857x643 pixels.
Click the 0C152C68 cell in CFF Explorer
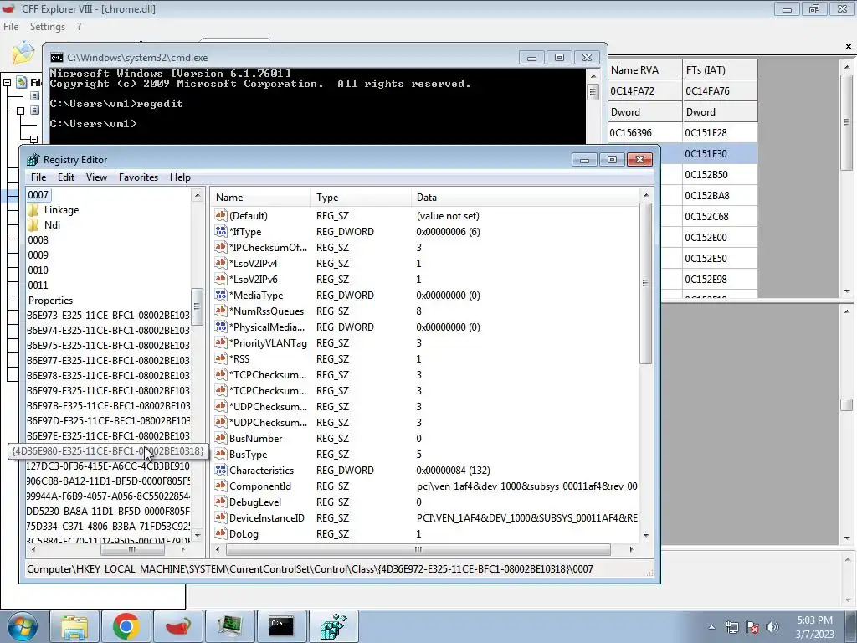click(721, 217)
